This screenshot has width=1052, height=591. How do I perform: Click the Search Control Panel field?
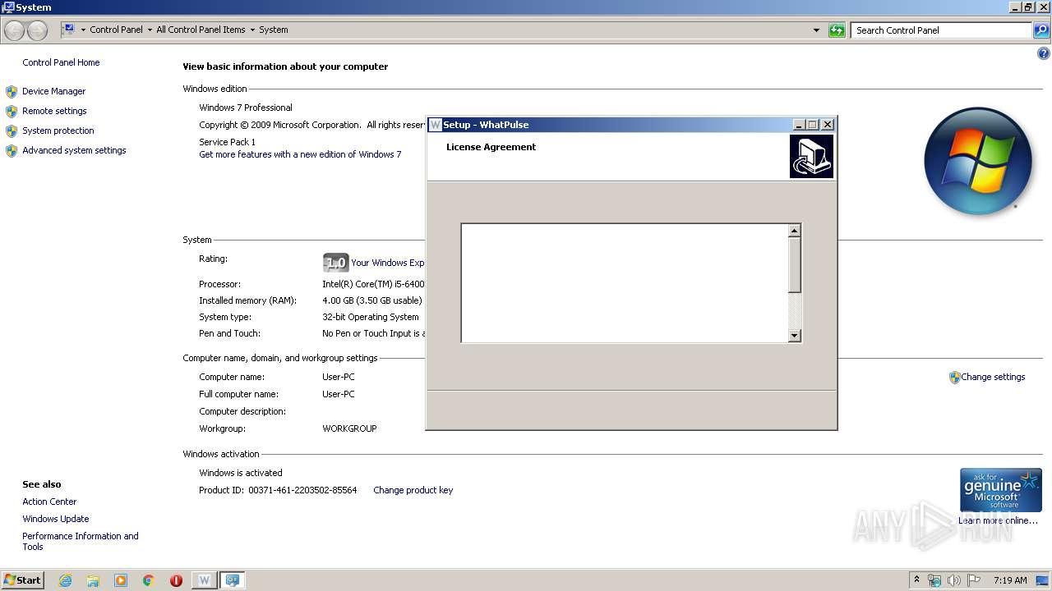941,30
